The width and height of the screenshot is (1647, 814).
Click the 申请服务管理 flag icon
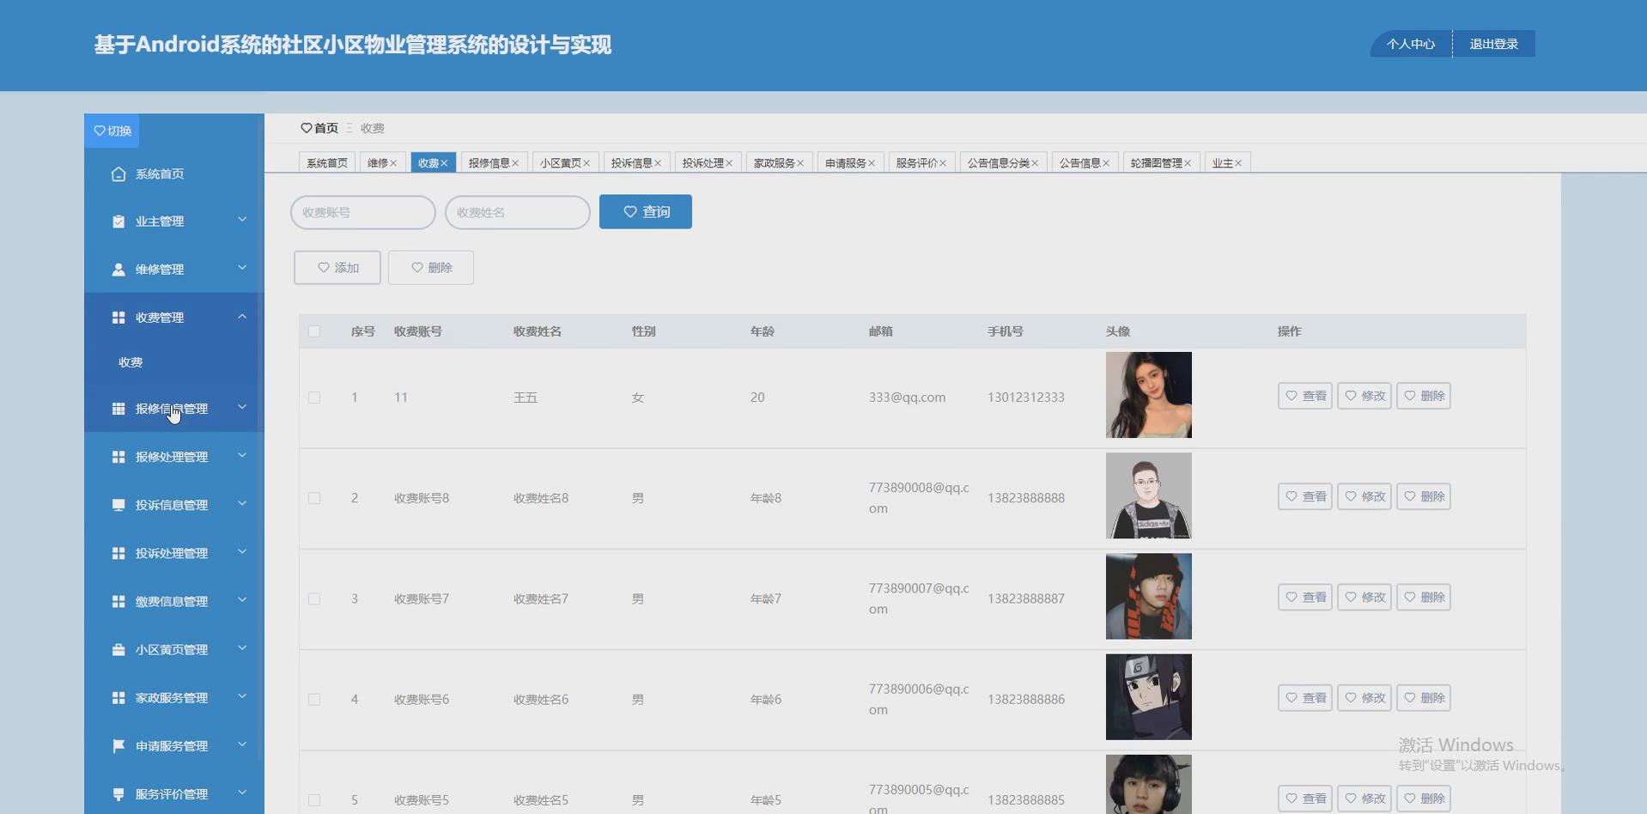tap(119, 745)
